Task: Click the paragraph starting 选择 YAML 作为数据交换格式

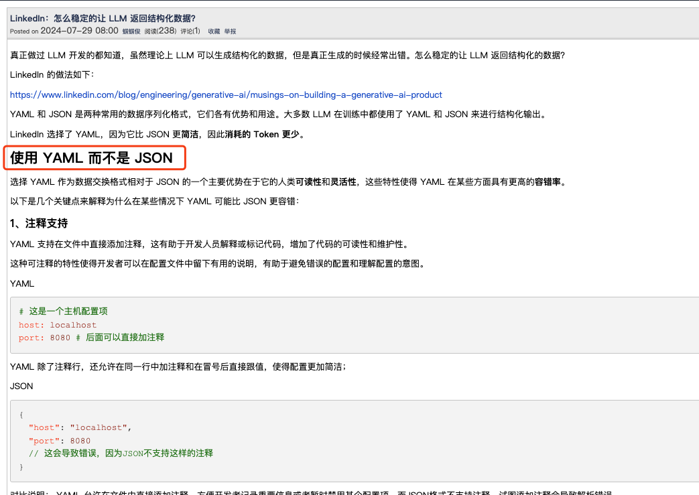Action: 290,182
